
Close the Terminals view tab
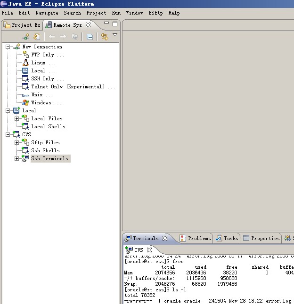point(165,238)
